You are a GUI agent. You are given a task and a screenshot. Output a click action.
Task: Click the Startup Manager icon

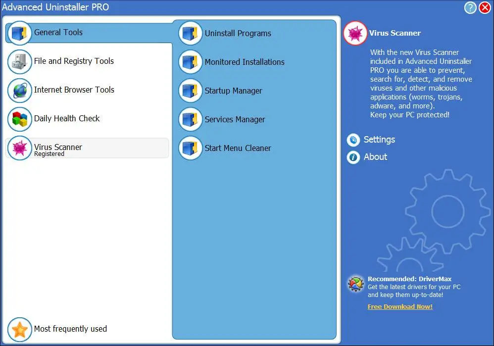(x=190, y=91)
